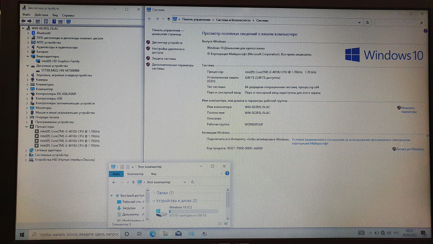Screen dimensions: 433x244
Task: Launch Microsoft Edge from taskbar
Action: 152,234
